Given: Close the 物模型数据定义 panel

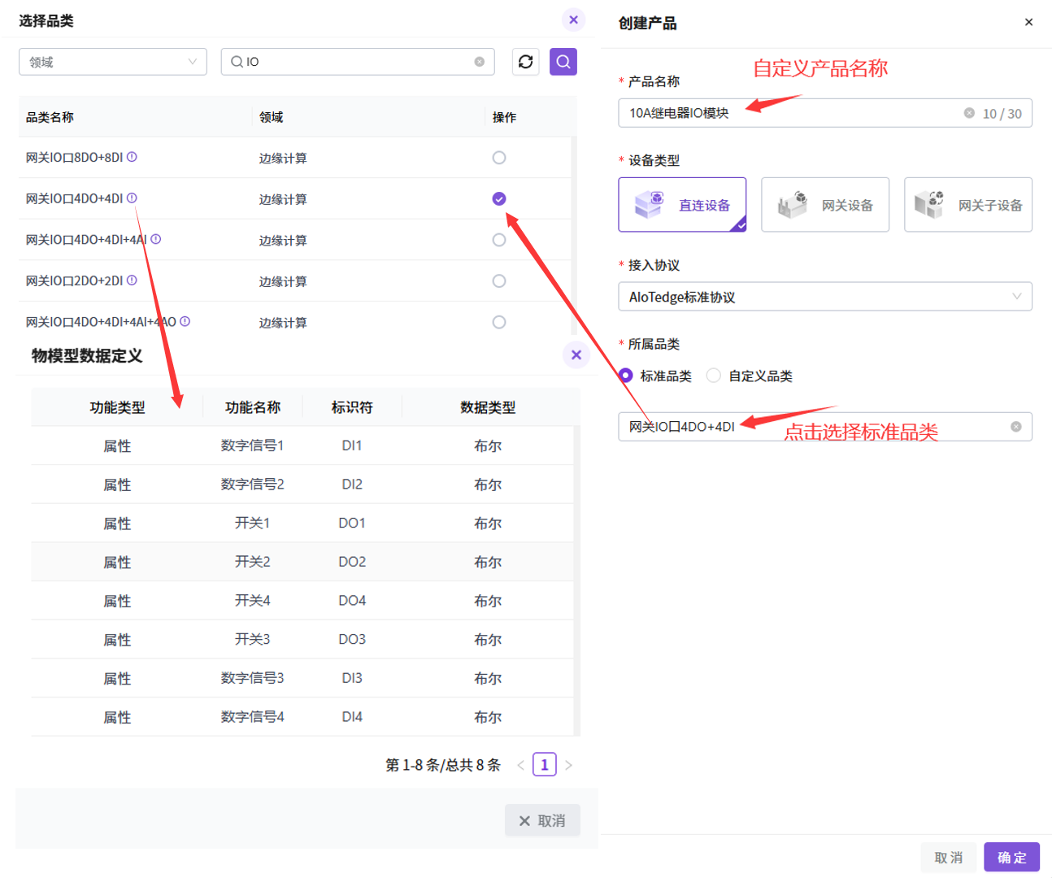Looking at the screenshot, I should (576, 355).
